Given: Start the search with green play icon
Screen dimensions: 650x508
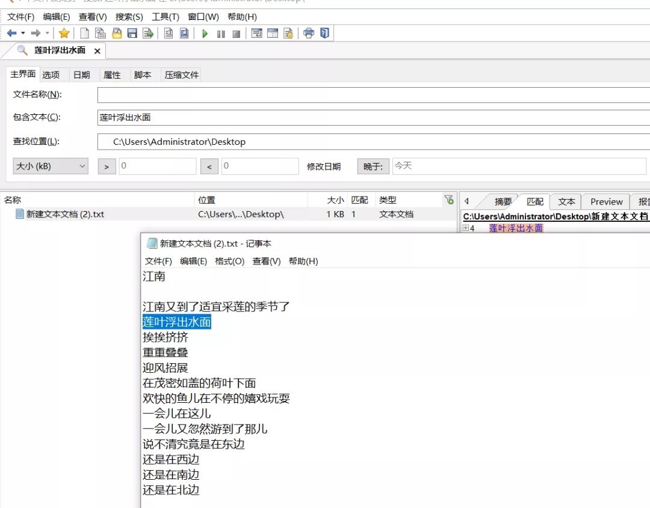Looking at the screenshot, I should tap(205, 34).
